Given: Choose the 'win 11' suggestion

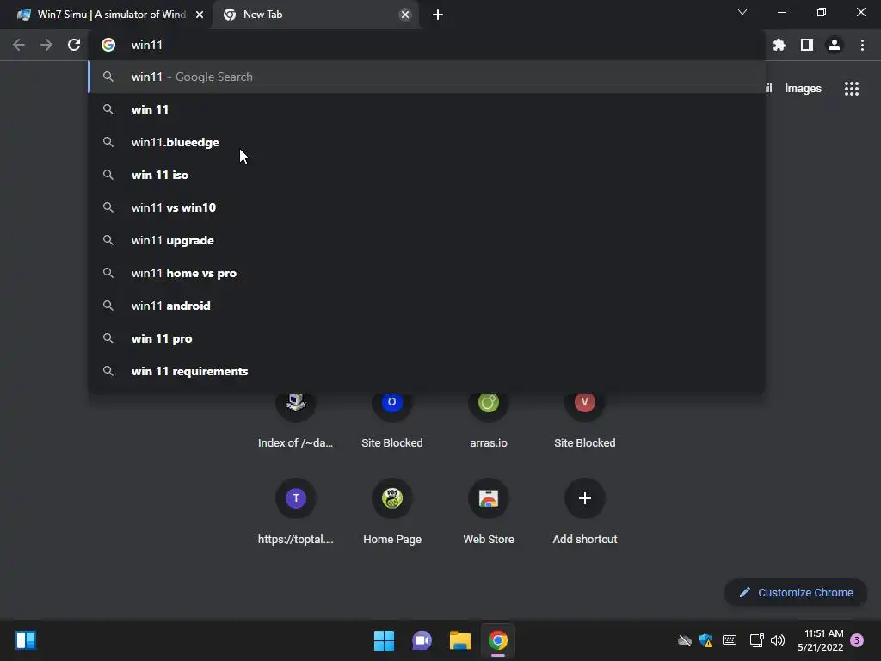Looking at the screenshot, I should point(427,109).
